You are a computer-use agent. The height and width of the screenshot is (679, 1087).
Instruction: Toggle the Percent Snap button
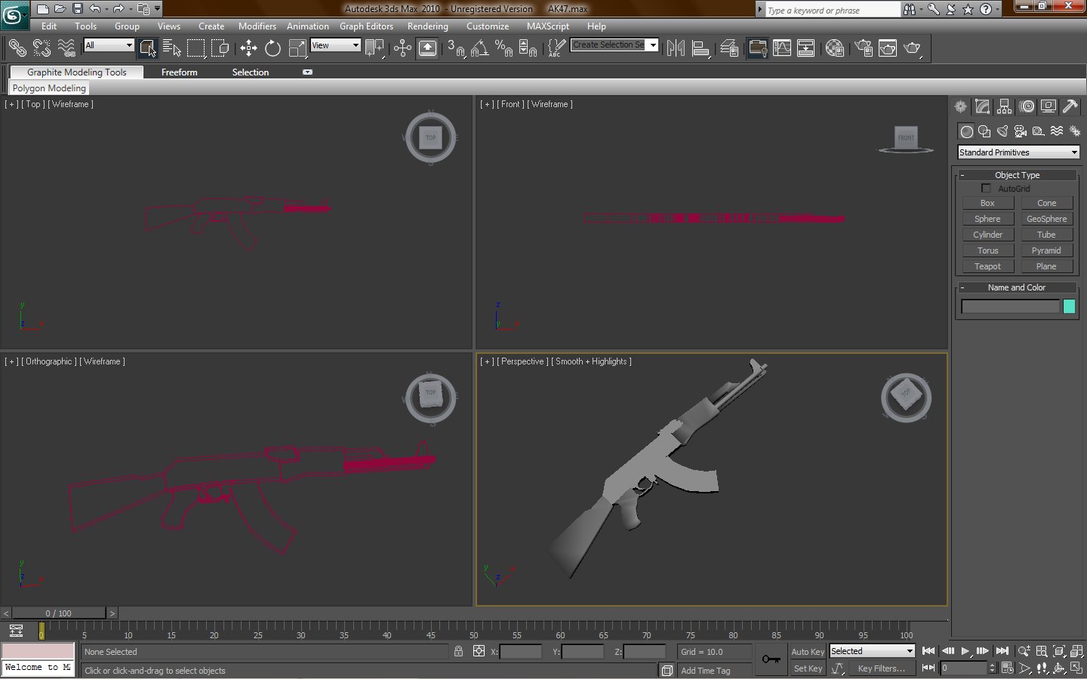pos(503,48)
